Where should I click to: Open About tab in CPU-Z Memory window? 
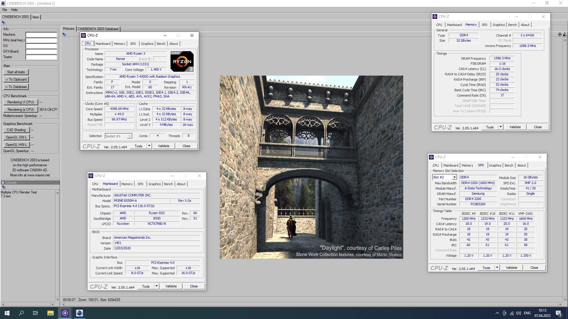[525, 25]
